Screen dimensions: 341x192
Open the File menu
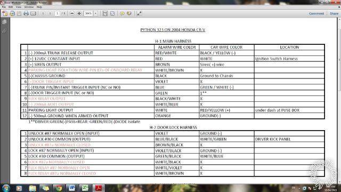pyautogui.click(x=4, y=7)
